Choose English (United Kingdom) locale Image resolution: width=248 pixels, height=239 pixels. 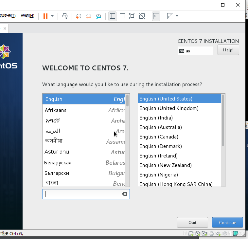click(x=179, y=108)
